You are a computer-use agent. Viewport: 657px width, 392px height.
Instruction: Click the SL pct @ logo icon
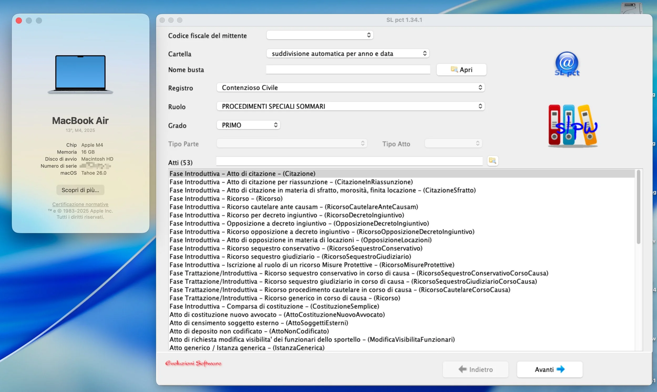567,64
